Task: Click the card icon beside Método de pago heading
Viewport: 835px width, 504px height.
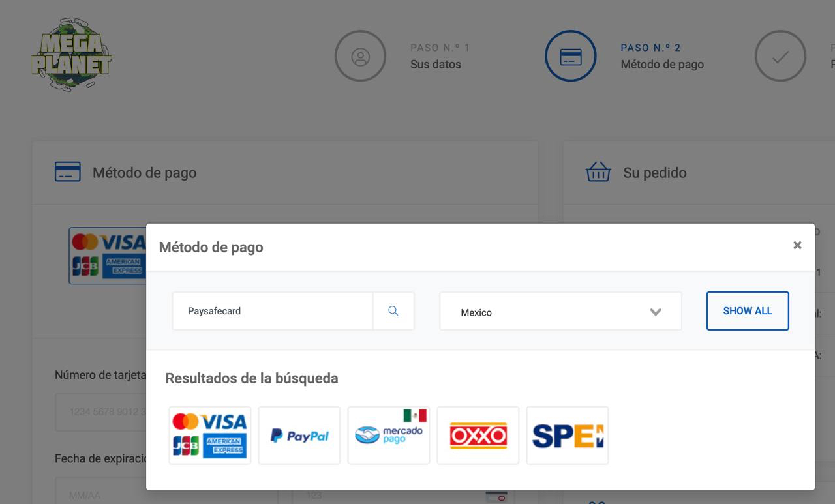Action: pyautogui.click(x=68, y=173)
